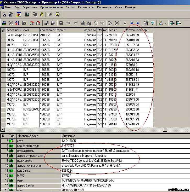The width and height of the screenshot is (190, 192).
Task: Click the hierarchy tree structure icon
Action: point(161,23)
